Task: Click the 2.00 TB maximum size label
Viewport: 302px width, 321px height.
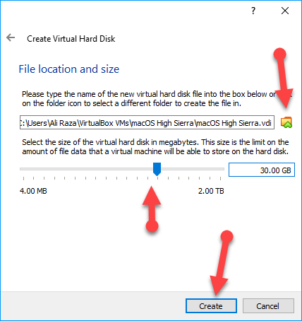Action: (211, 191)
